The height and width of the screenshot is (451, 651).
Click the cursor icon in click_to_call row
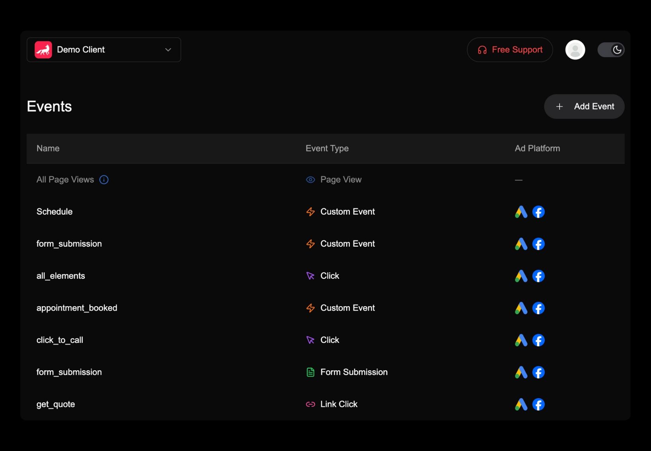[310, 340]
